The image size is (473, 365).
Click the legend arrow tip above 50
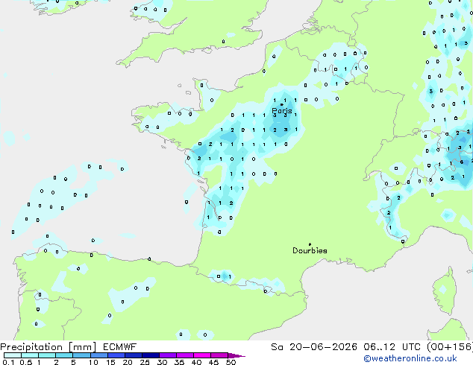[x=236, y=355]
